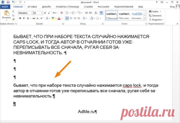Click the Clear Formatting eraser icon
180x123 pixels.
click(62, 13)
